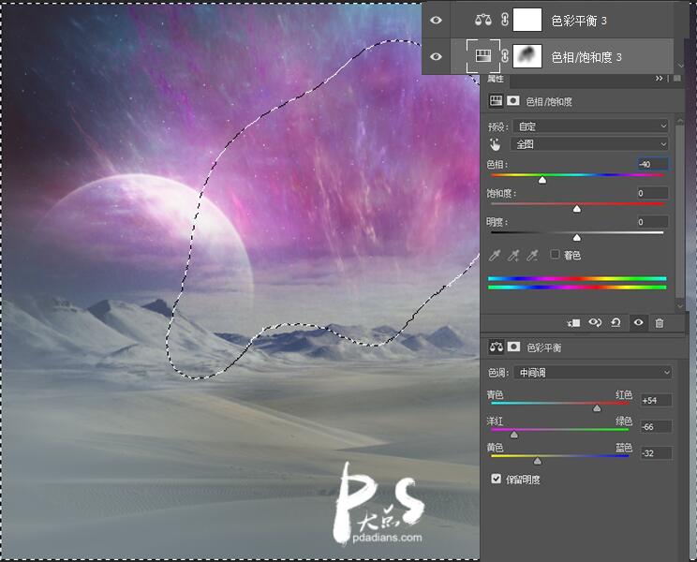697x562 pixels.
Task: Click the Color Balance mask view icon
Action: (x=513, y=347)
